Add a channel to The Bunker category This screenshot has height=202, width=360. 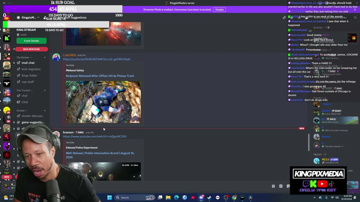pyautogui.click(x=45, y=58)
